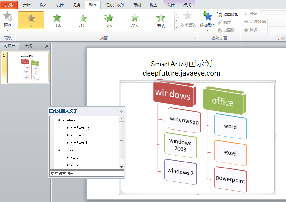Select the 'excel' SmartArt box

231,153
